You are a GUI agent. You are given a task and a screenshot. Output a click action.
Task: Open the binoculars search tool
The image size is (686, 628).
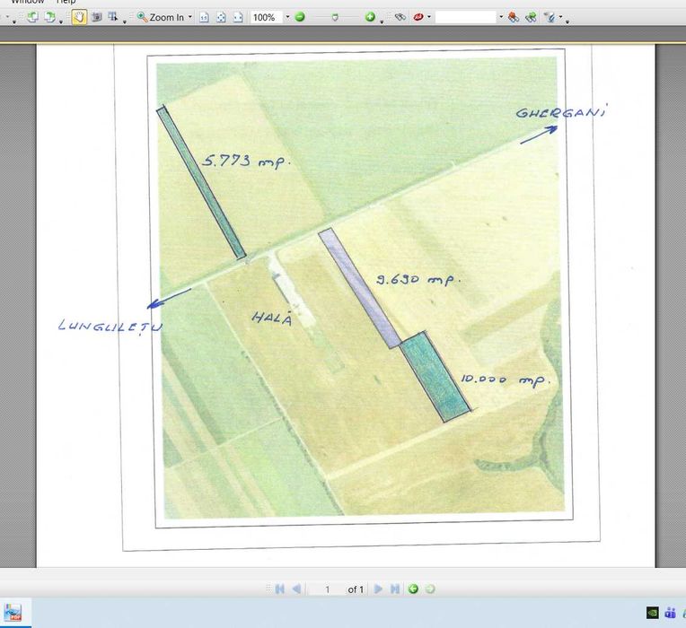(400, 17)
